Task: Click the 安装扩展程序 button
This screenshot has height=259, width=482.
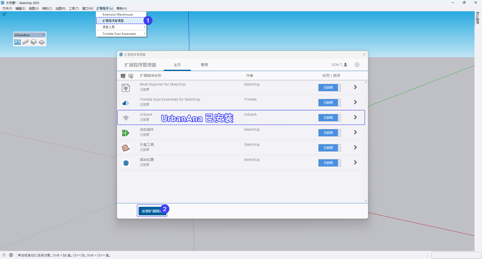Action: (152, 211)
